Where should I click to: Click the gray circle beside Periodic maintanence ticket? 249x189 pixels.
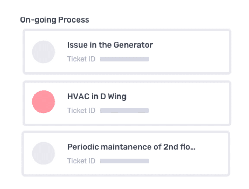pyautogui.click(x=44, y=153)
